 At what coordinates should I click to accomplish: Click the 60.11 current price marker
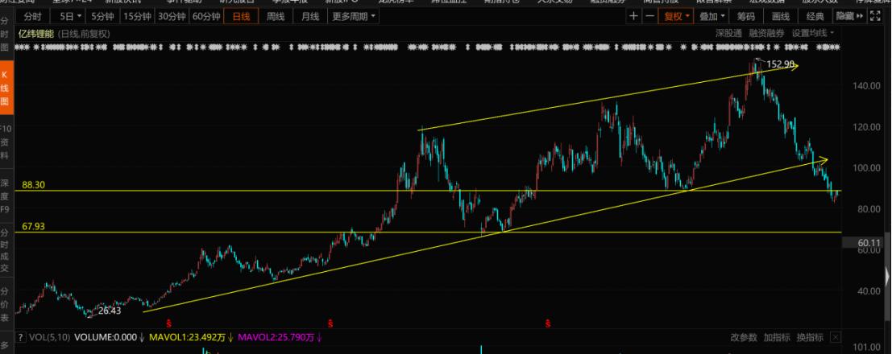pos(864,243)
